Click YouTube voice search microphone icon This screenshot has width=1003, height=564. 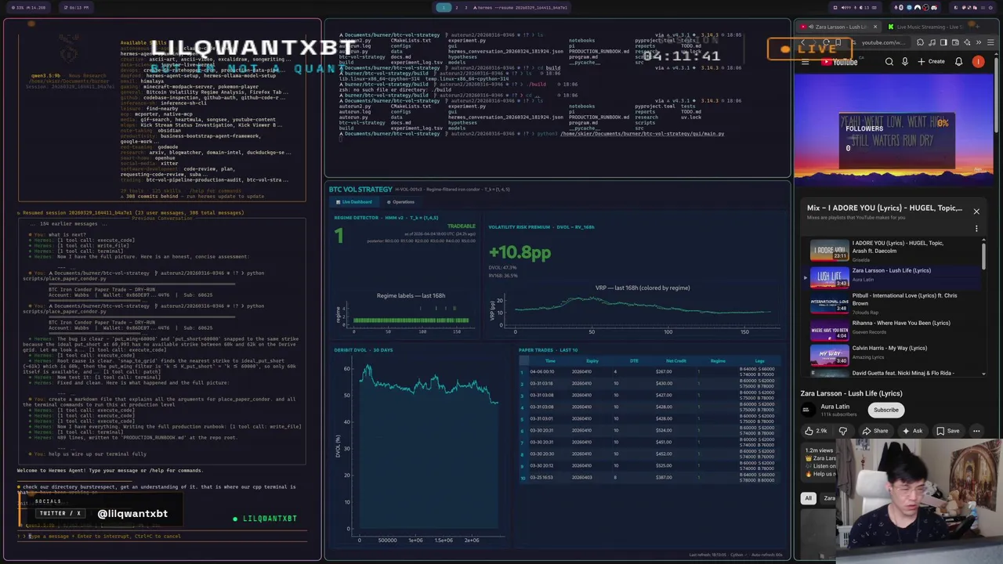tap(905, 62)
